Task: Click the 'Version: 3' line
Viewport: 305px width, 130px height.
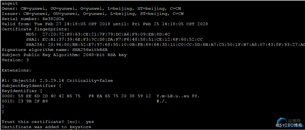Action: tap(15, 60)
